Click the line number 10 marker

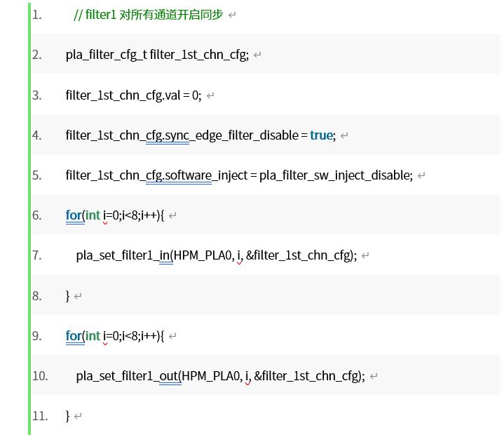point(39,376)
